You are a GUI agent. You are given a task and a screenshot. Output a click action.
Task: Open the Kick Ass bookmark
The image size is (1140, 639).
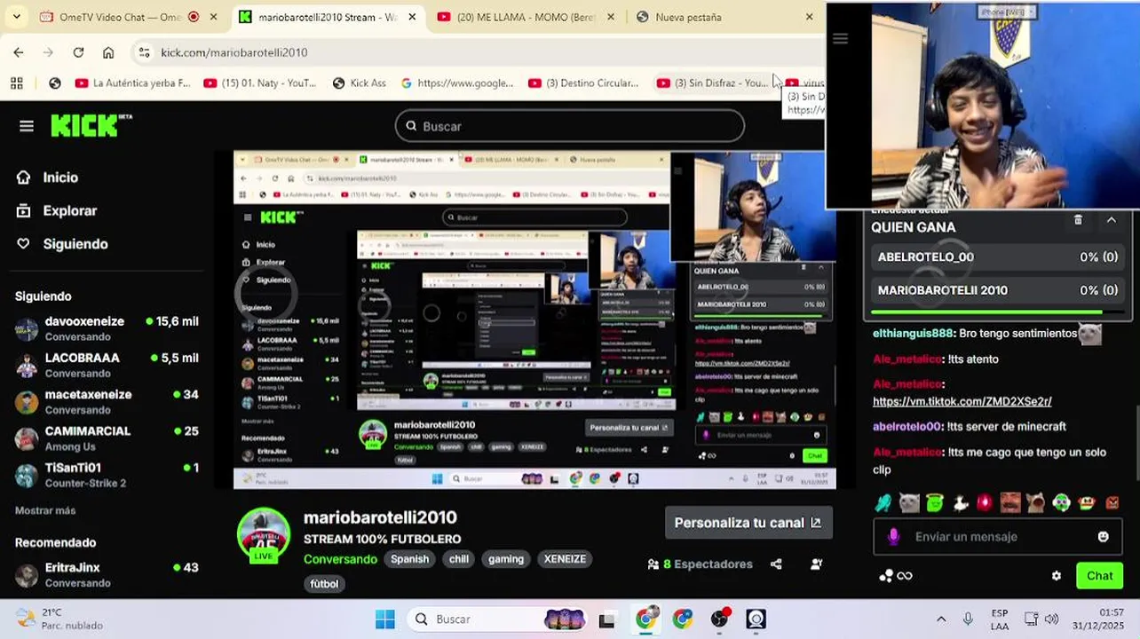coord(360,83)
